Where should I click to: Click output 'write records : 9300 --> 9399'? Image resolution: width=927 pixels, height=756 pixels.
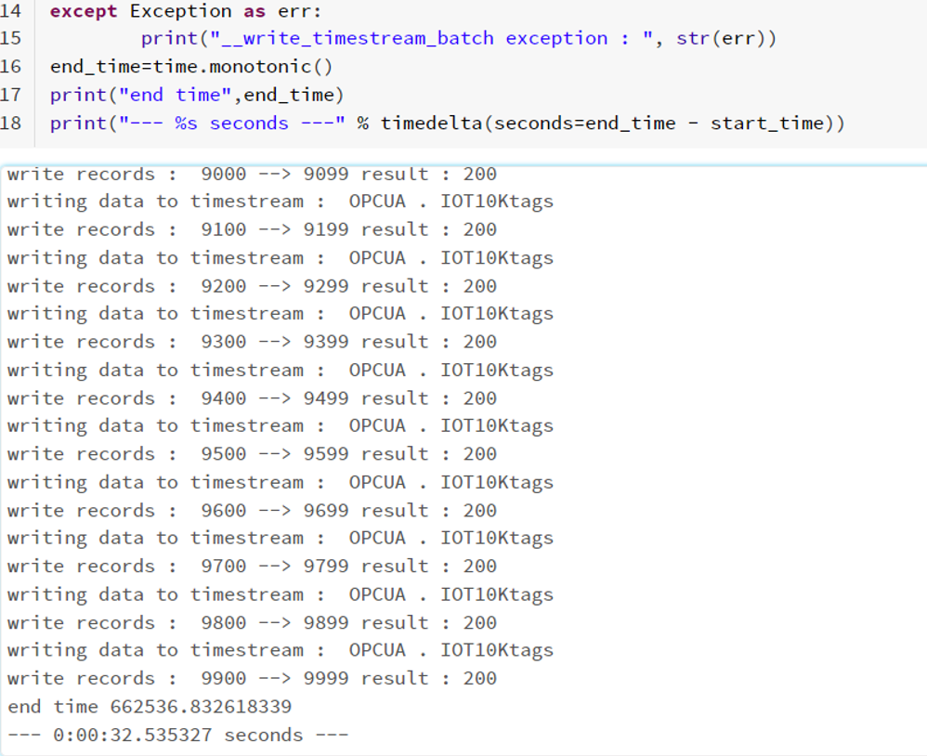point(252,342)
